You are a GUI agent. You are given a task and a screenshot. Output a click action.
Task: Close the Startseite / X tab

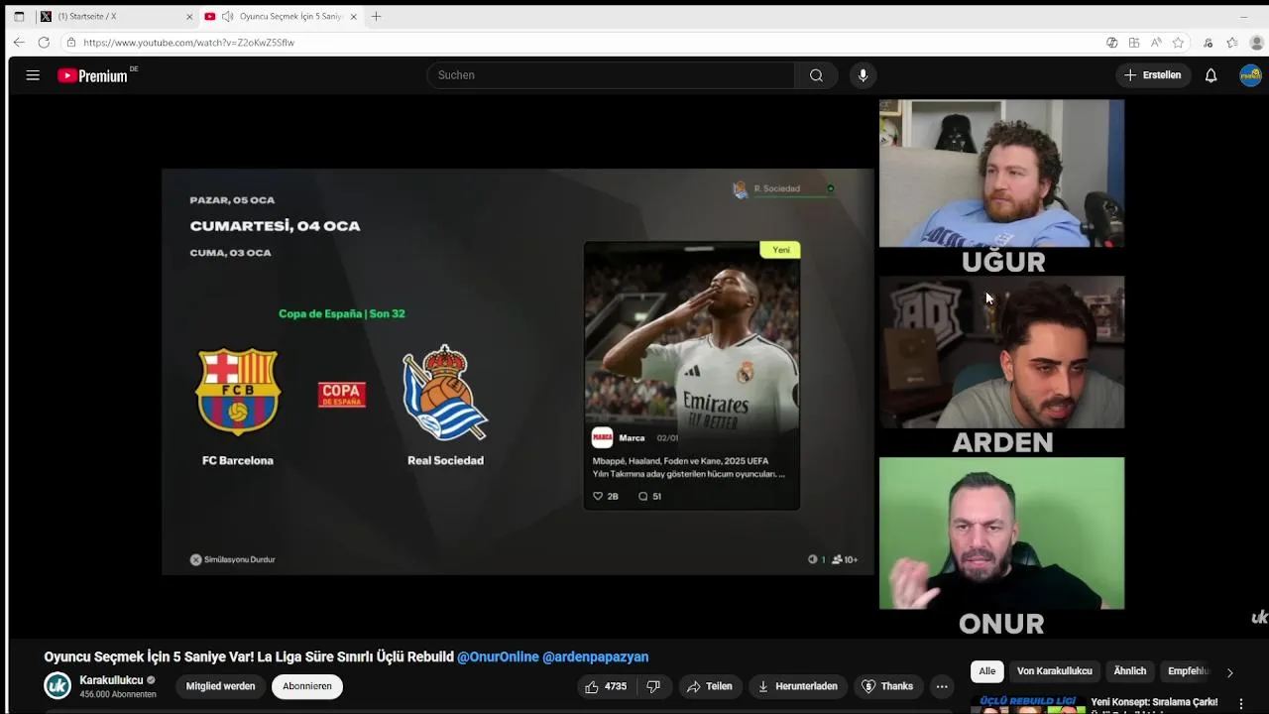(x=189, y=16)
